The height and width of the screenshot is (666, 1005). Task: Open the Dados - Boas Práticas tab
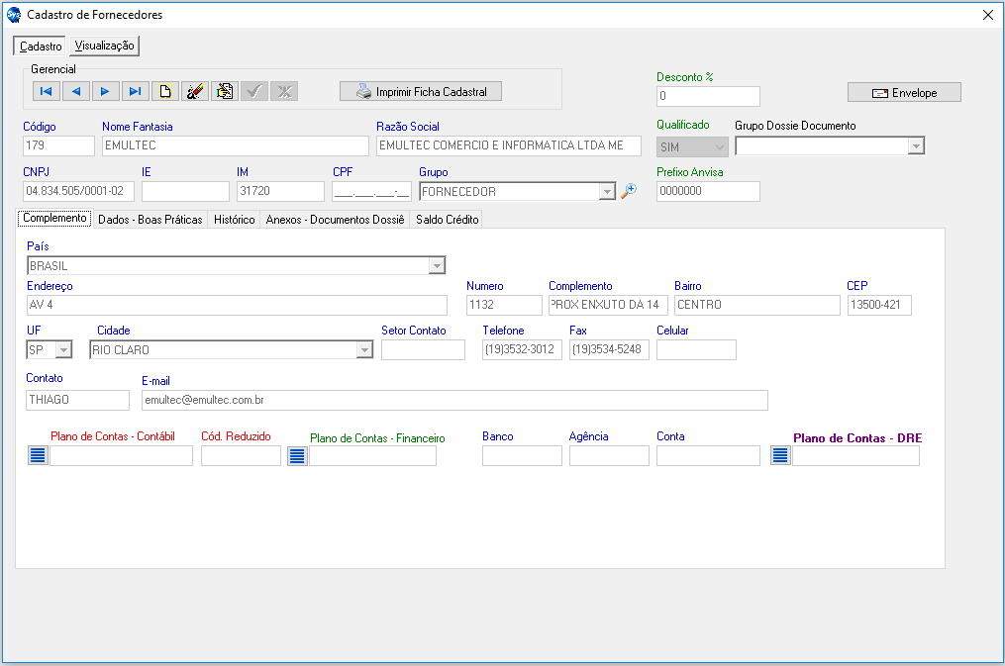[x=150, y=220]
